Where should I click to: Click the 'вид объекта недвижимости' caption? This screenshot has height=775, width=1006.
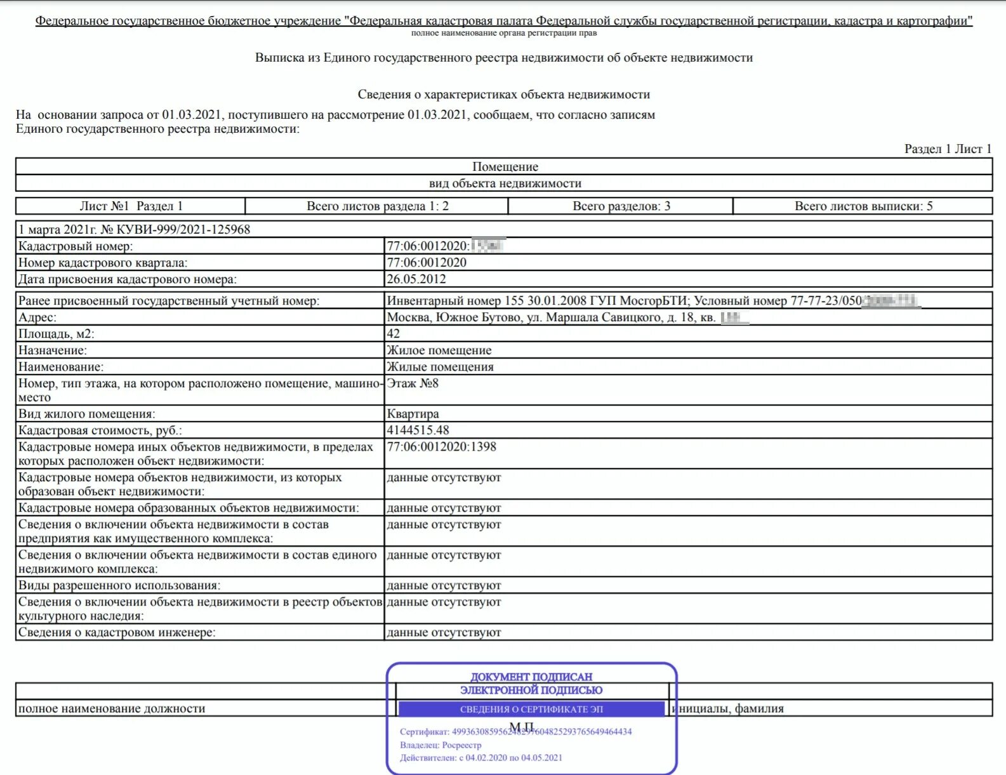pos(505,183)
